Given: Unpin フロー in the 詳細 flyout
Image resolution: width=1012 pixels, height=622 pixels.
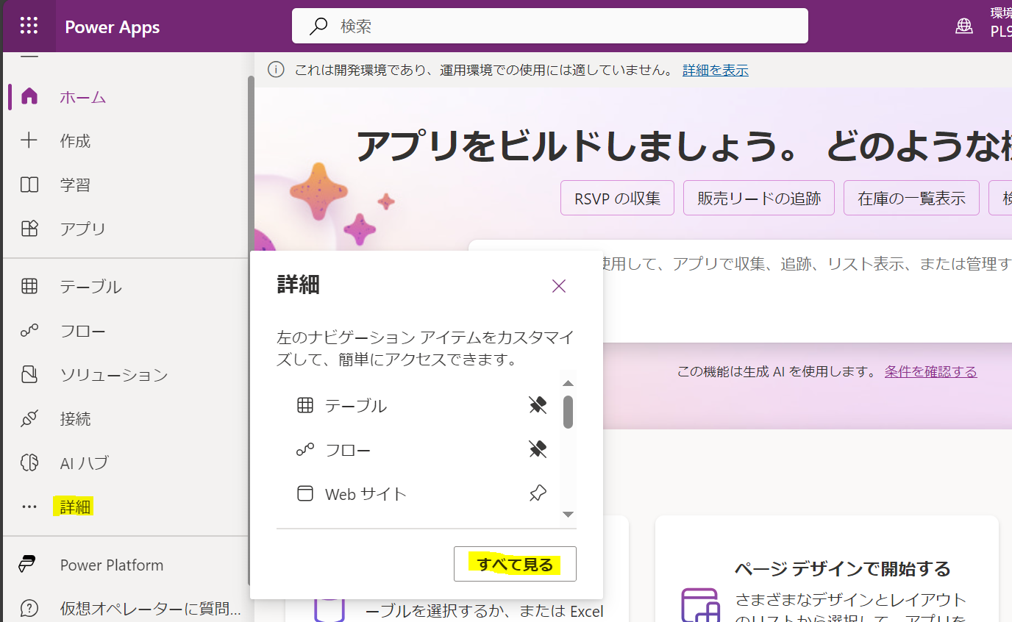Looking at the screenshot, I should pos(538,449).
